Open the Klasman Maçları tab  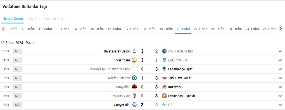coord(55,19)
